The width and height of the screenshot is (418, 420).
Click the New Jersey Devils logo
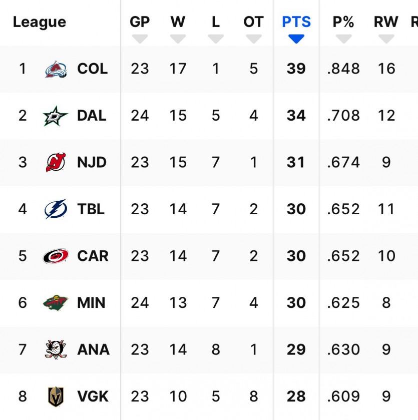56,163
